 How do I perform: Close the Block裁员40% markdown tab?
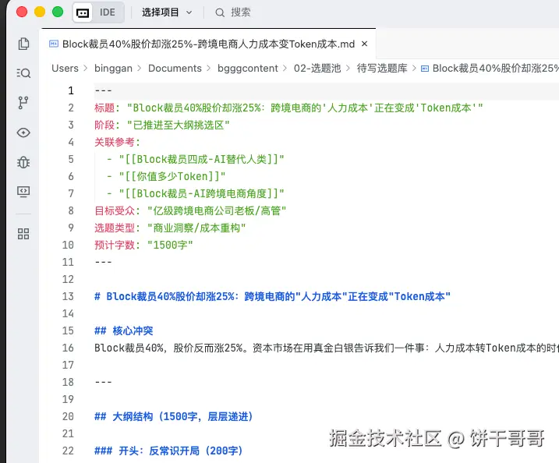364,44
